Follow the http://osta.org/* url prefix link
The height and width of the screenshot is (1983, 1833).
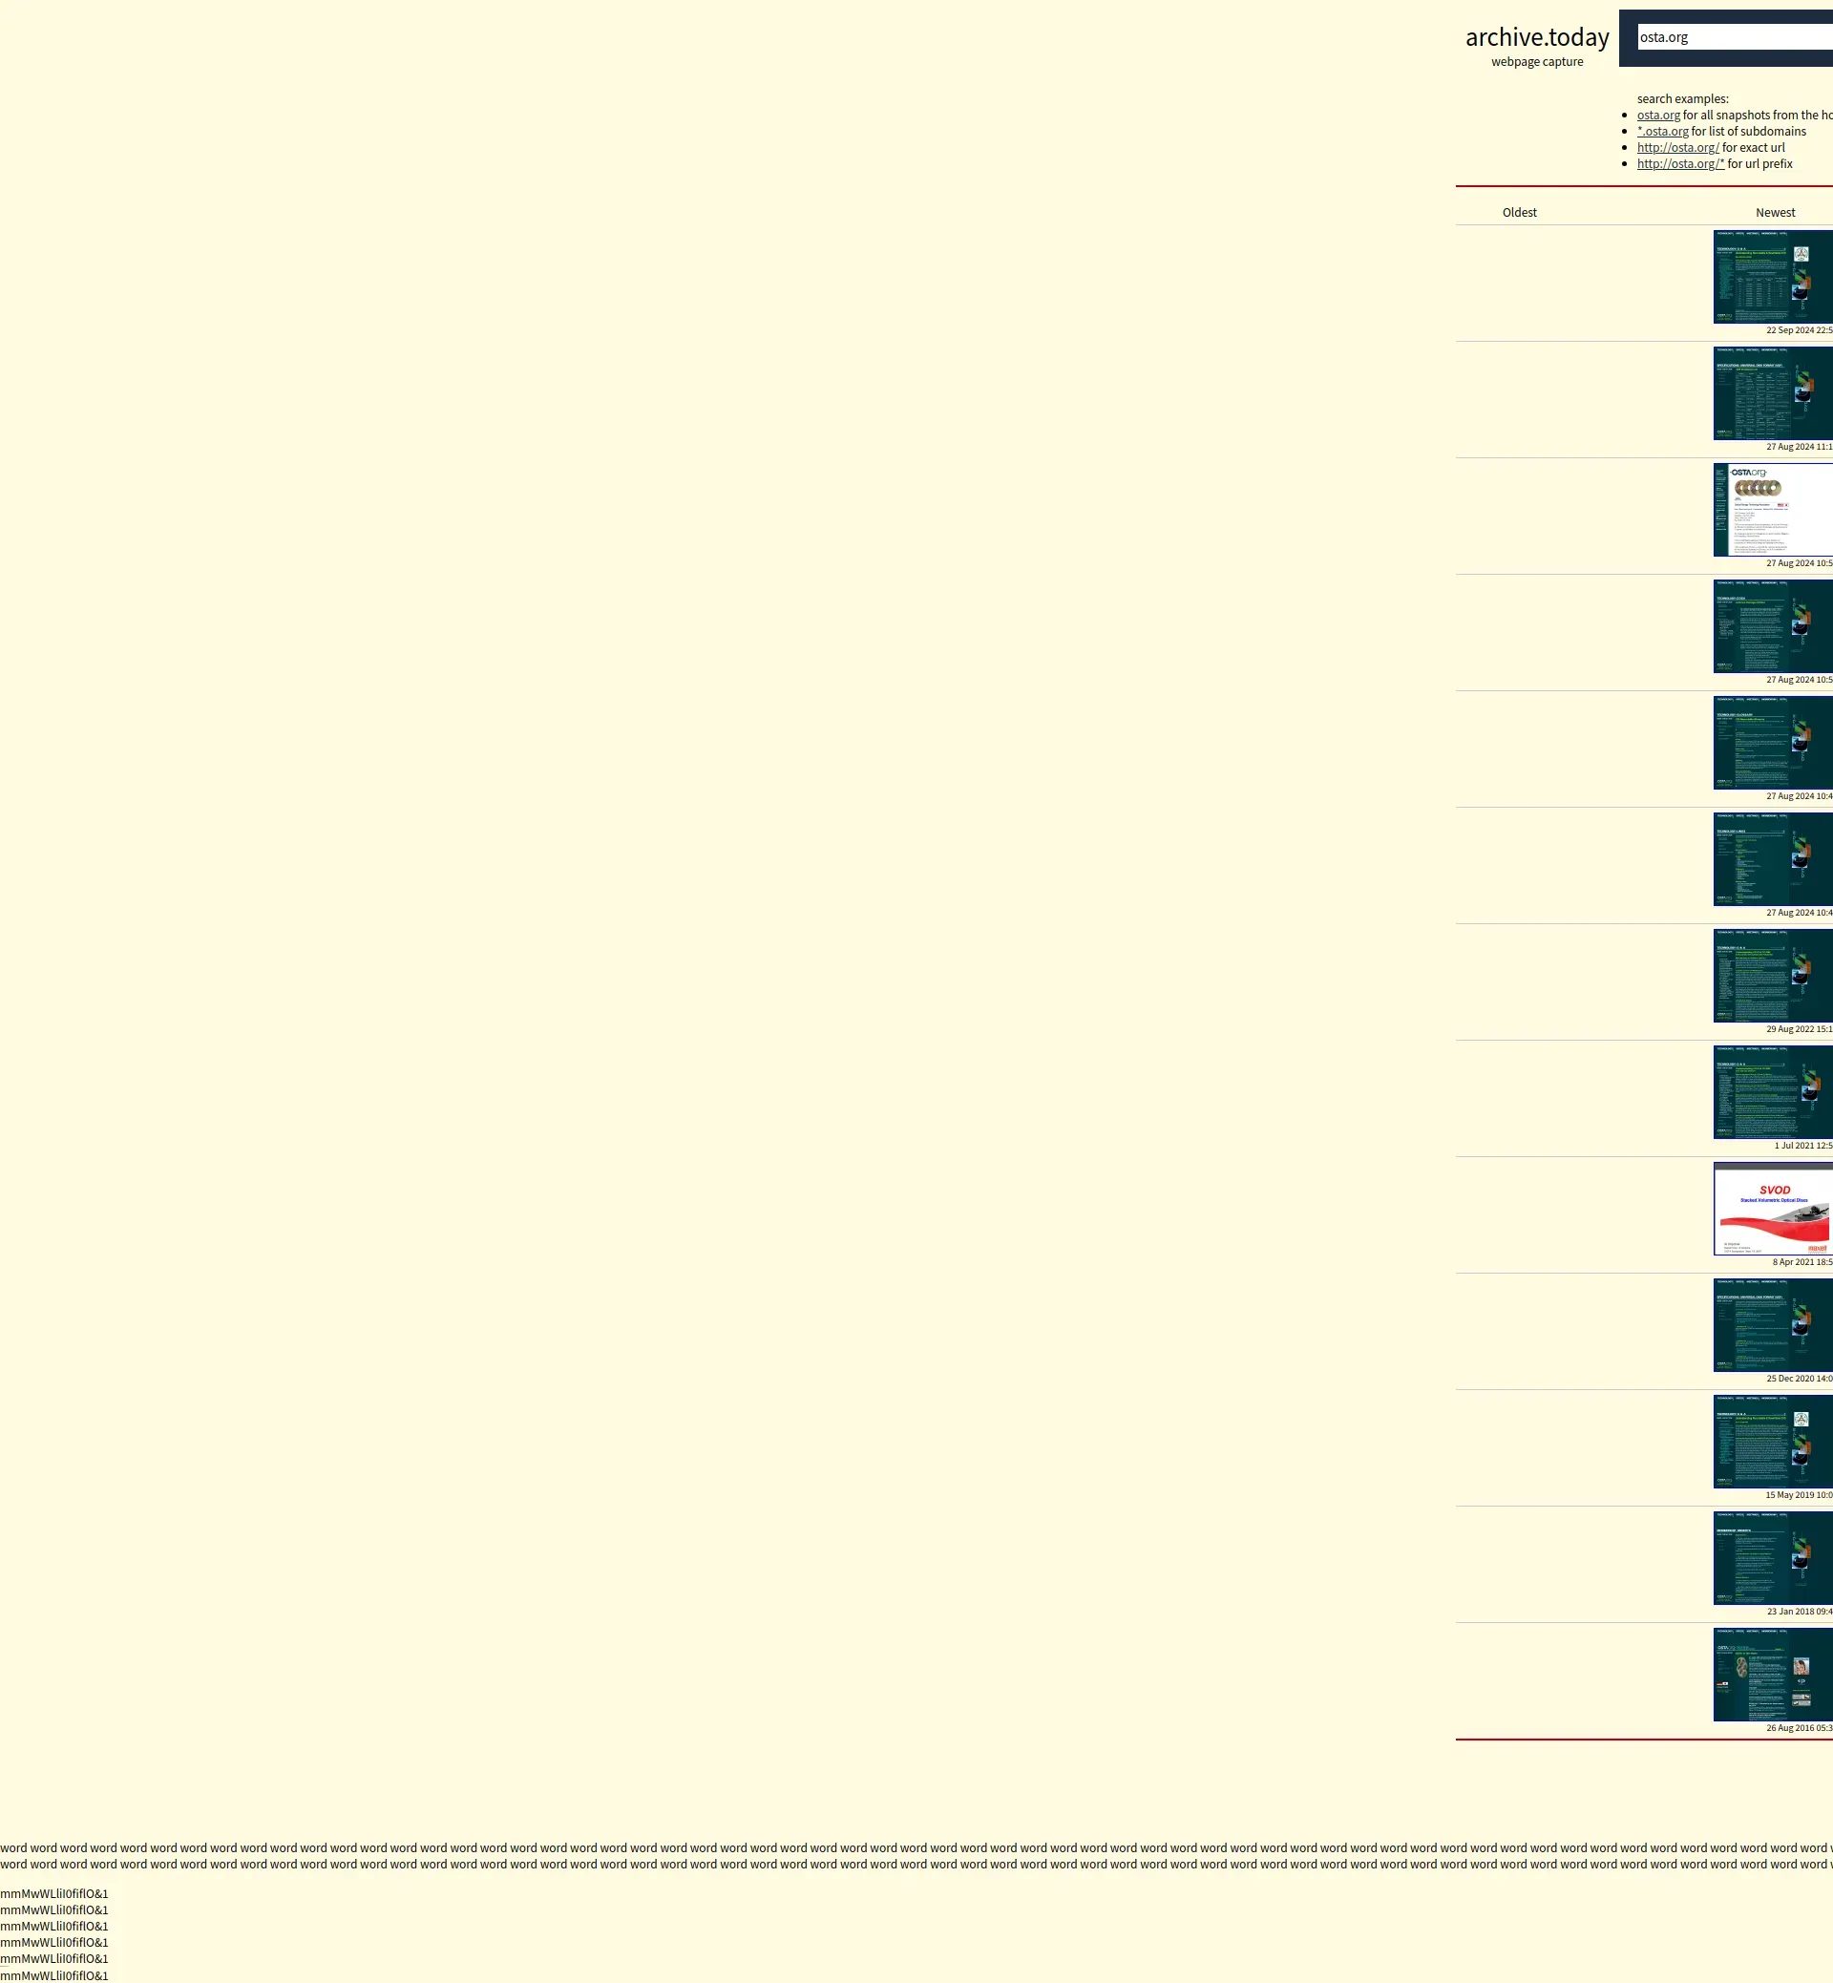point(1680,163)
